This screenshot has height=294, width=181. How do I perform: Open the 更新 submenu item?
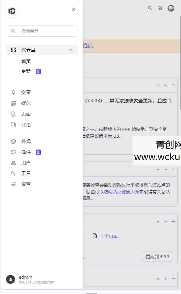[x=26, y=71]
